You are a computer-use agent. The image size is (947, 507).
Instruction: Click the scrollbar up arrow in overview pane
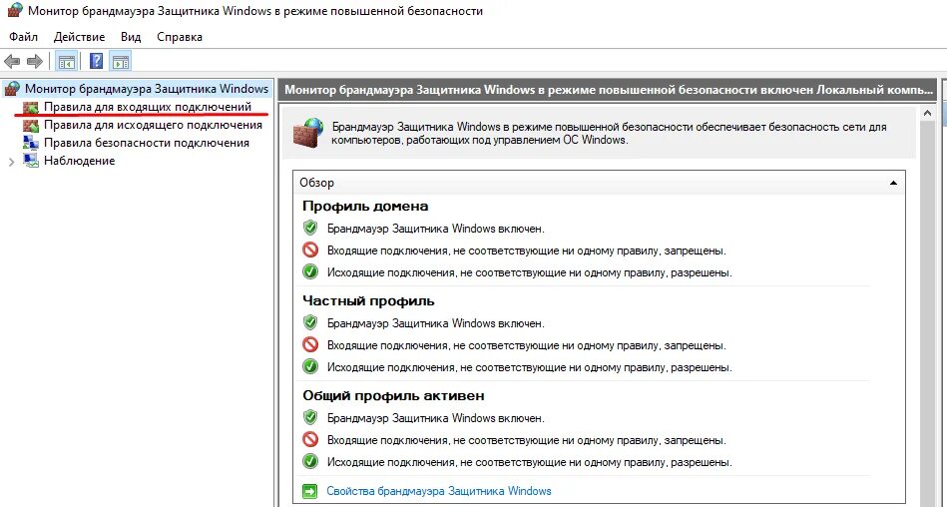928,113
